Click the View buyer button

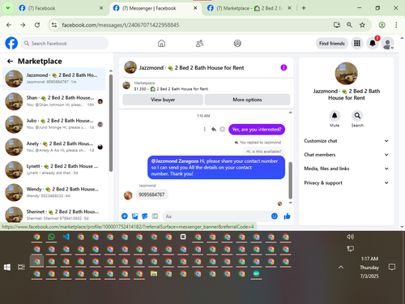point(163,100)
